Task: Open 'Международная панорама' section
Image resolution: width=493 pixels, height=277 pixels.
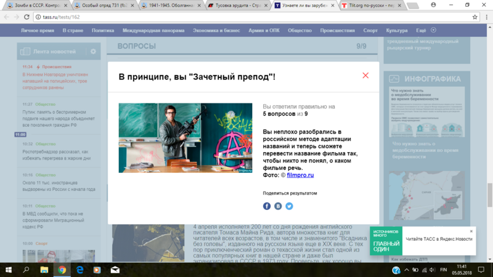Action: point(153,30)
